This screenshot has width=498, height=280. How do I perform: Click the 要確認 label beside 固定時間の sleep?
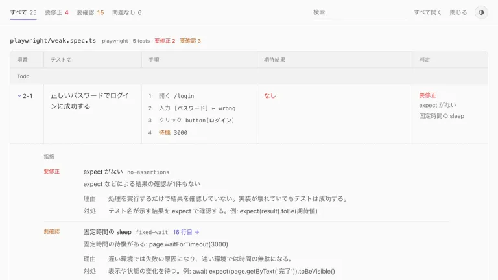51,232
